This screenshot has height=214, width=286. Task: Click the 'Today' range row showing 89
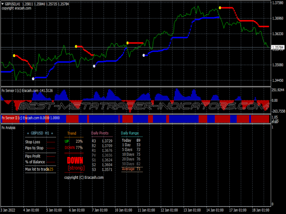tap(131, 140)
